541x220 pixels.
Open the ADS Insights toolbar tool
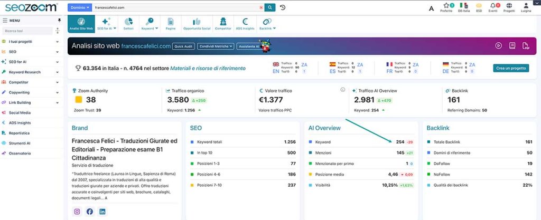[245, 24]
